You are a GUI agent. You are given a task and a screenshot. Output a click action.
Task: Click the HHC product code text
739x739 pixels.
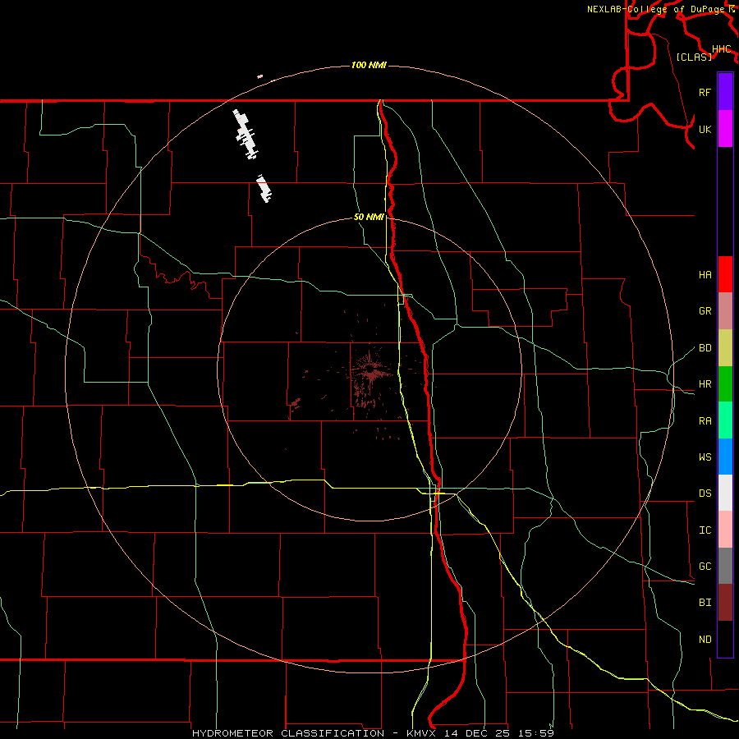pyautogui.click(x=721, y=49)
